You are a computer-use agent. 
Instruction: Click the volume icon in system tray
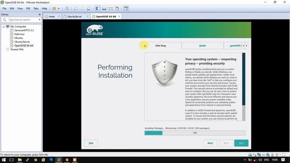260,160
